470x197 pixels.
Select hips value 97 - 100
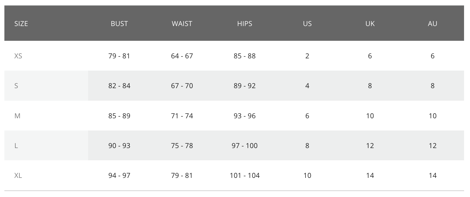(x=245, y=146)
